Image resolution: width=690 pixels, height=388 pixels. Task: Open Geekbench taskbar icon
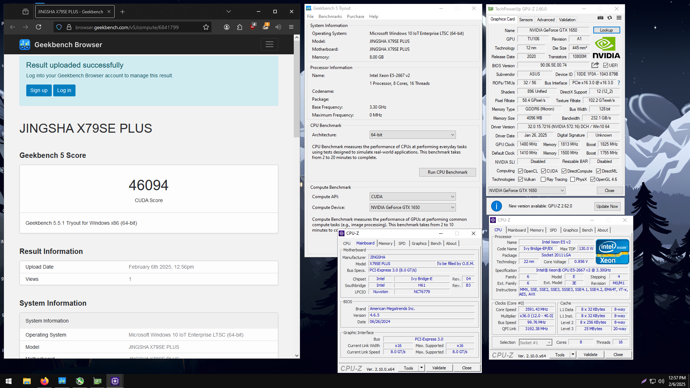pyautogui.click(x=62, y=381)
